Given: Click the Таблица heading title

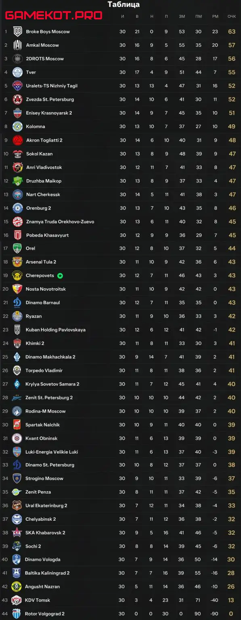Looking at the screenshot, I should tap(124, 5).
